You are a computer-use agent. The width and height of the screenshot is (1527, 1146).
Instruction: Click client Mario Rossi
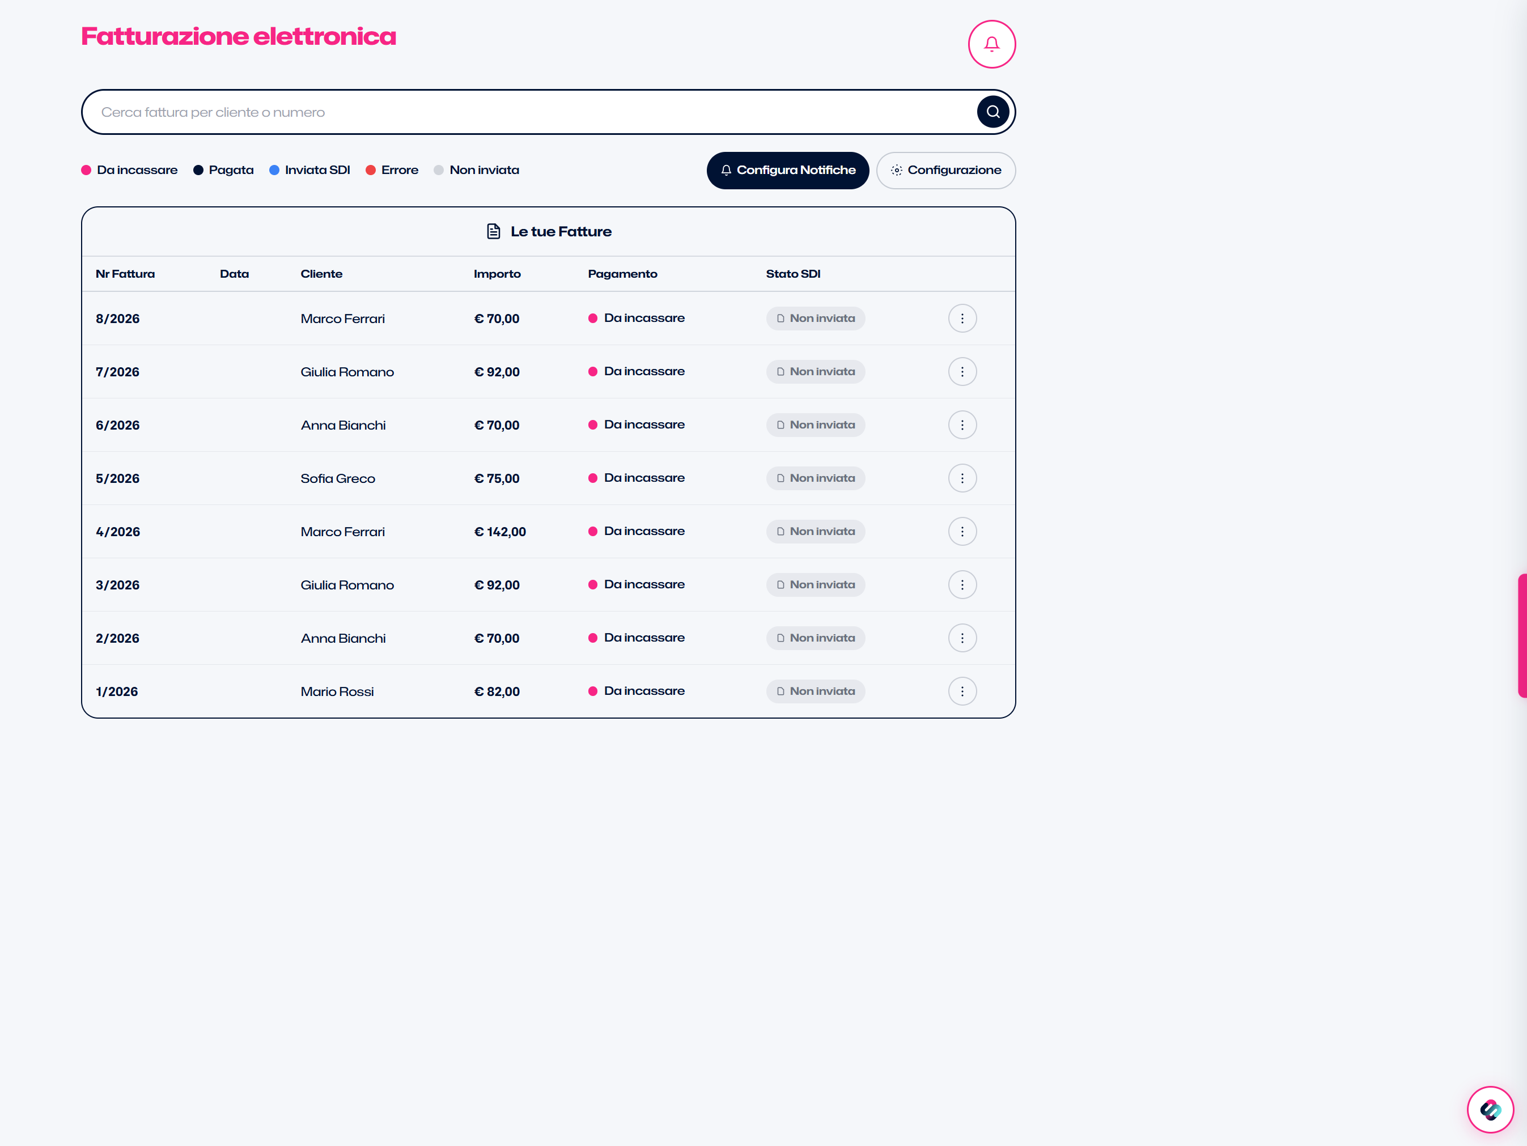click(x=337, y=692)
